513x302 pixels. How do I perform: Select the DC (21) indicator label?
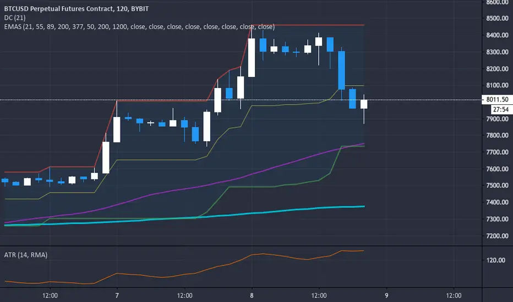click(x=15, y=18)
